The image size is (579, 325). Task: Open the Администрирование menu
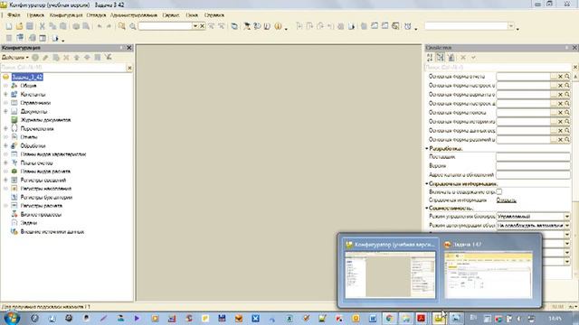(x=134, y=15)
